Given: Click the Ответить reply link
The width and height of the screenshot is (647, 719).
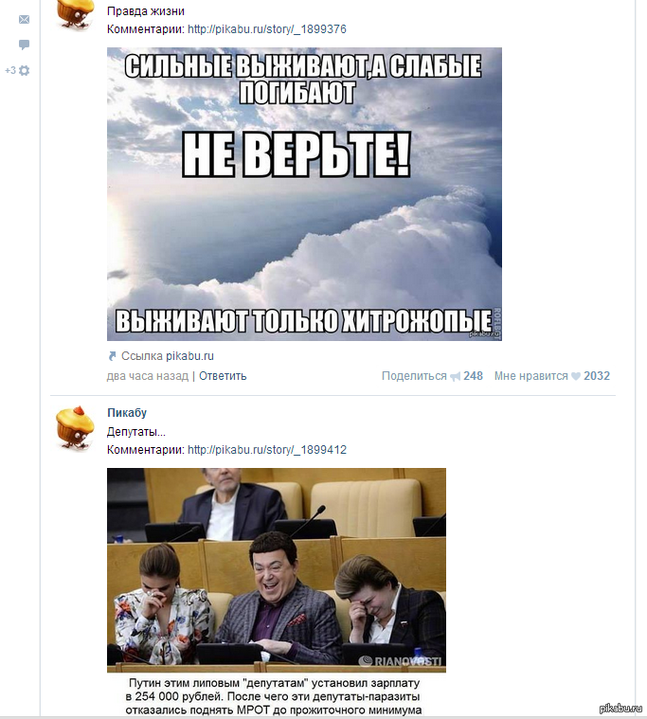Looking at the screenshot, I should [223, 376].
